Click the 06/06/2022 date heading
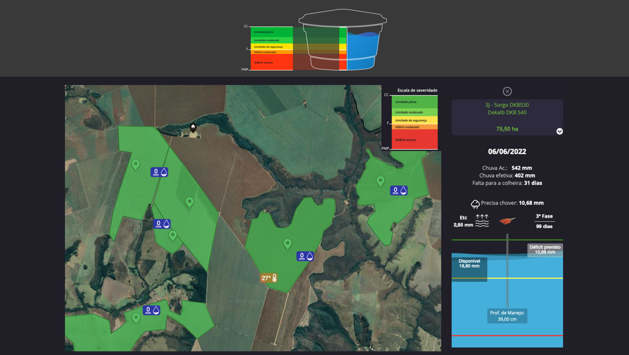Viewport: 629px width, 355px height. point(507,152)
